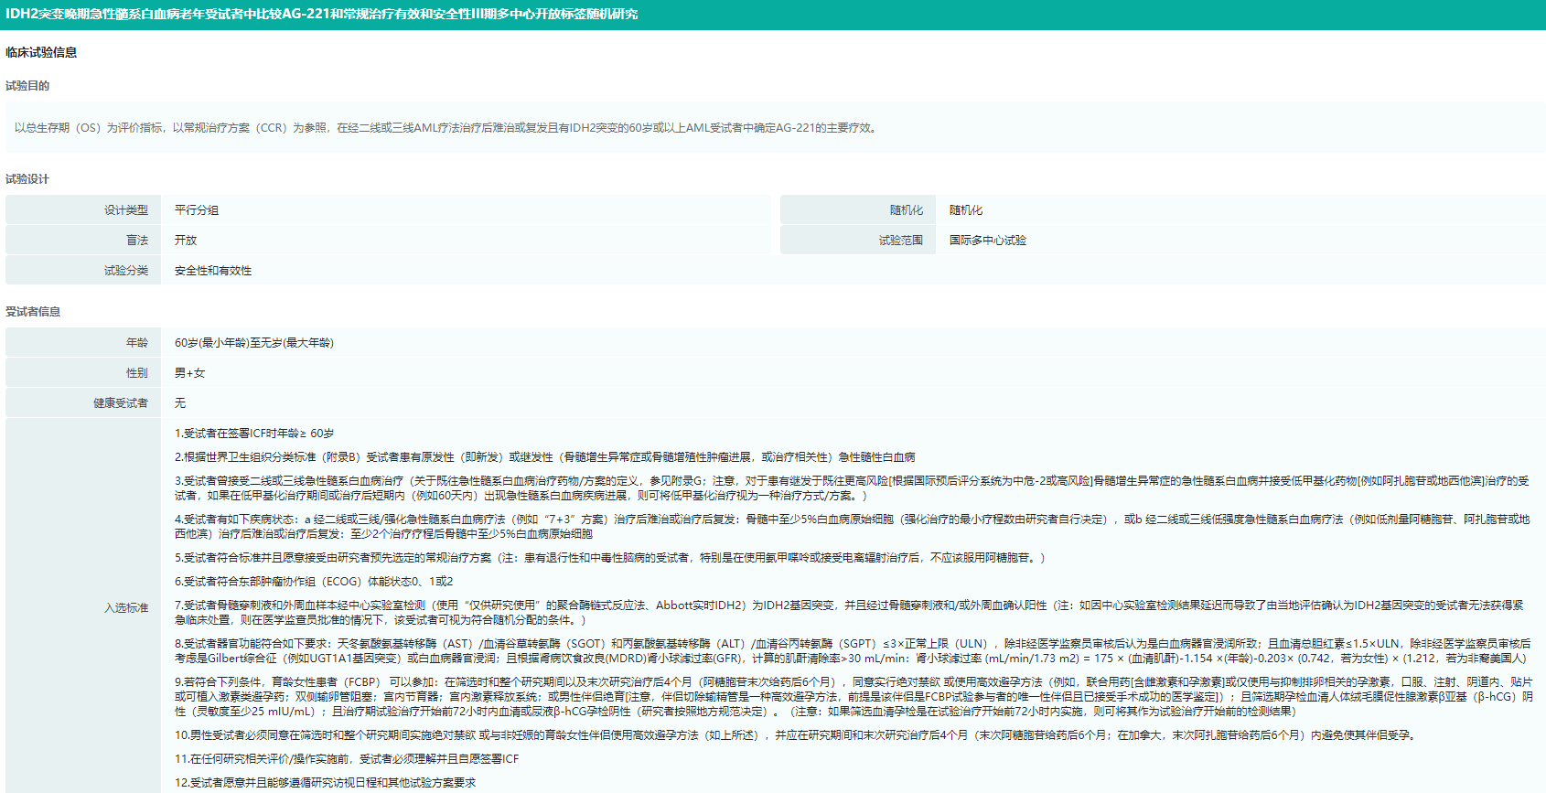Click inclusion criterion 1 about signing ICF age
This screenshot has width=1546, height=793.
point(254,434)
